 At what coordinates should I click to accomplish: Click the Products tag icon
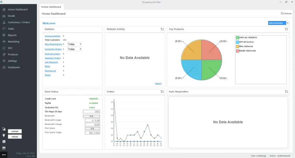pyautogui.click(x=4, y=55)
